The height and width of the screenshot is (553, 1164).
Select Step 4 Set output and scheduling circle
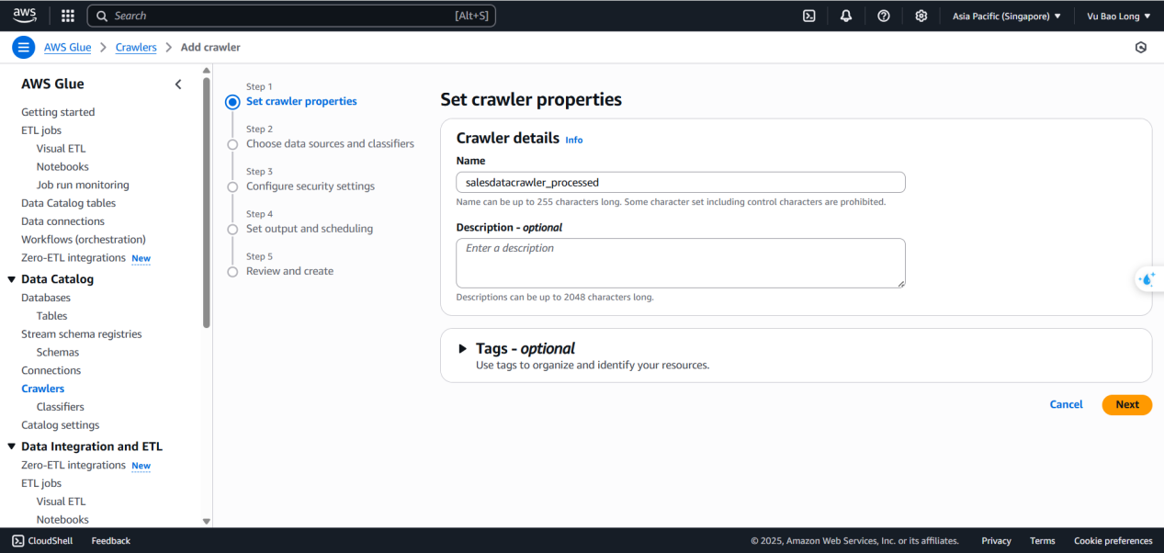pyautogui.click(x=232, y=229)
